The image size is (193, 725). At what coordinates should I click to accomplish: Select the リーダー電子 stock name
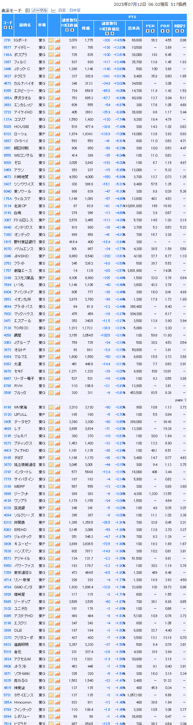[24, 379]
